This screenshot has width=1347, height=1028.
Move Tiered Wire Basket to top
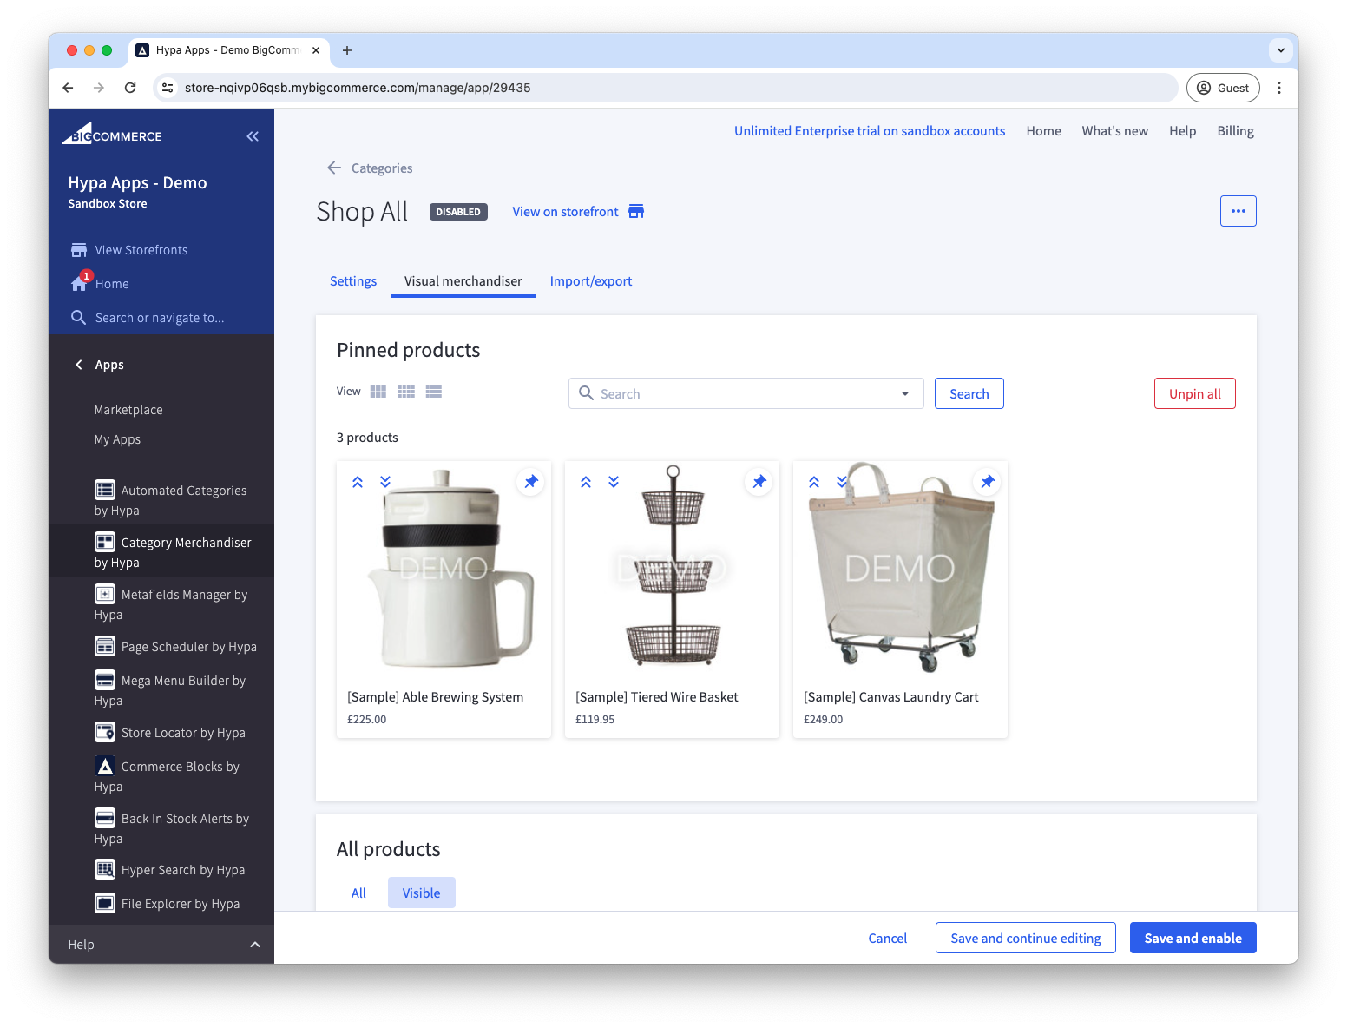click(x=586, y=482)
